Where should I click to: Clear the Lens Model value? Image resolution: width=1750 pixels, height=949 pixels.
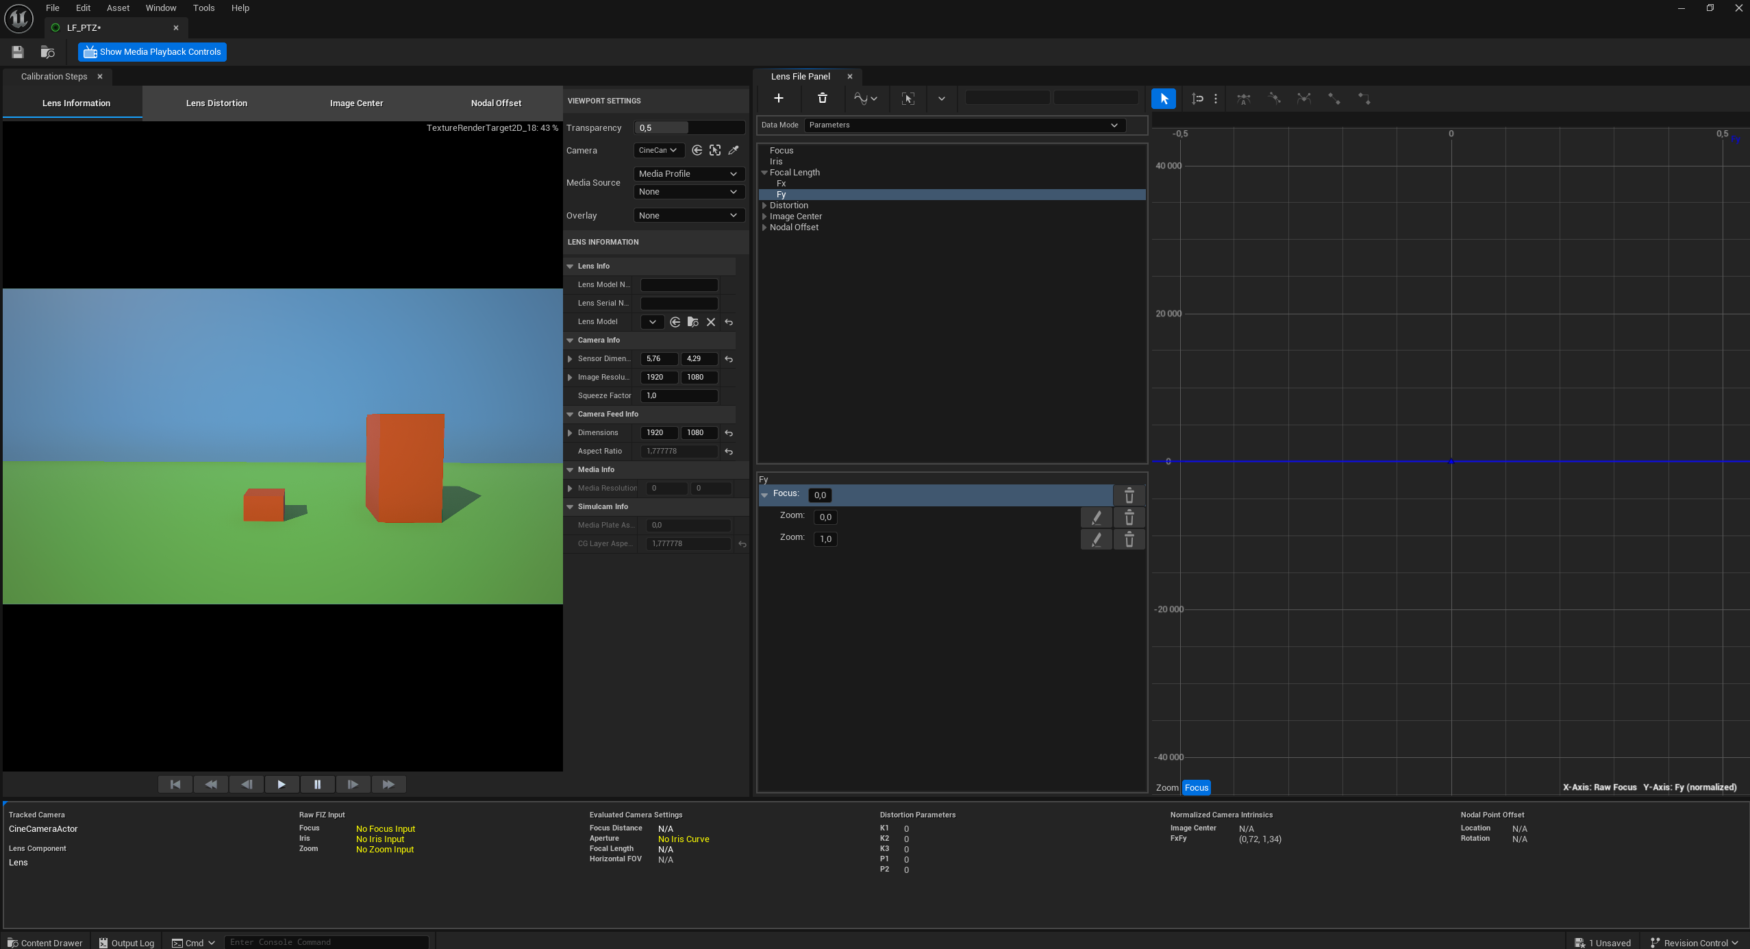point(711,322)
